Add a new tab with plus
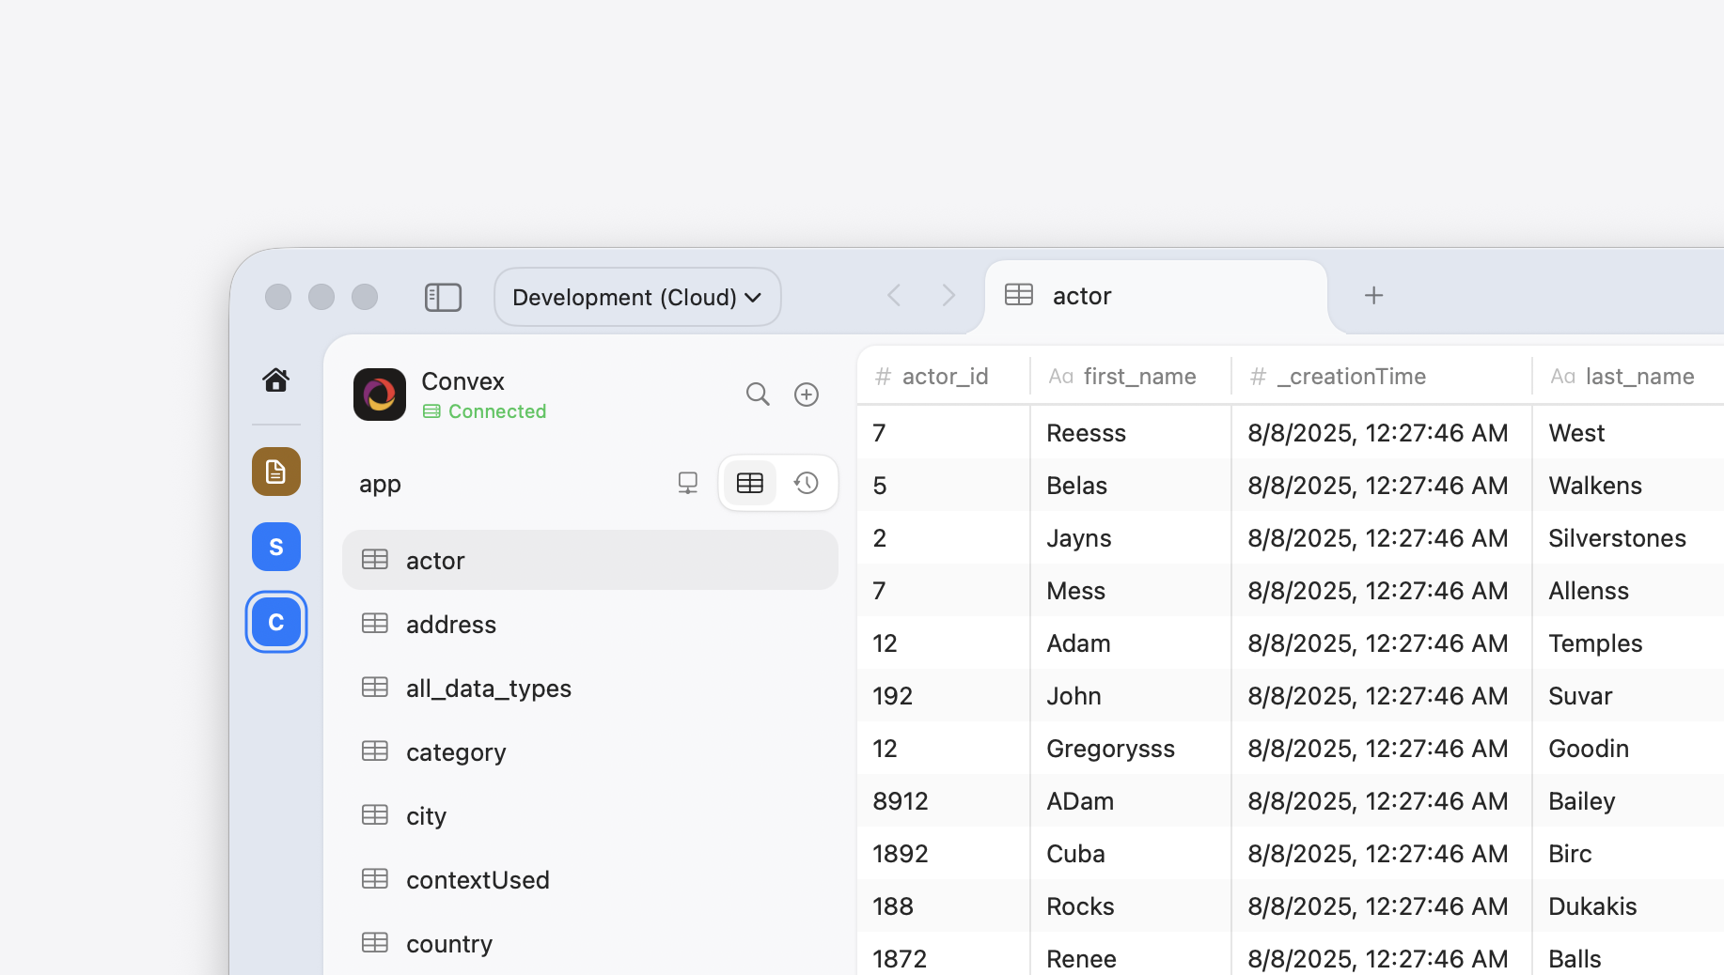This screenshot has width=1724, height=975. click(1373, 296)
